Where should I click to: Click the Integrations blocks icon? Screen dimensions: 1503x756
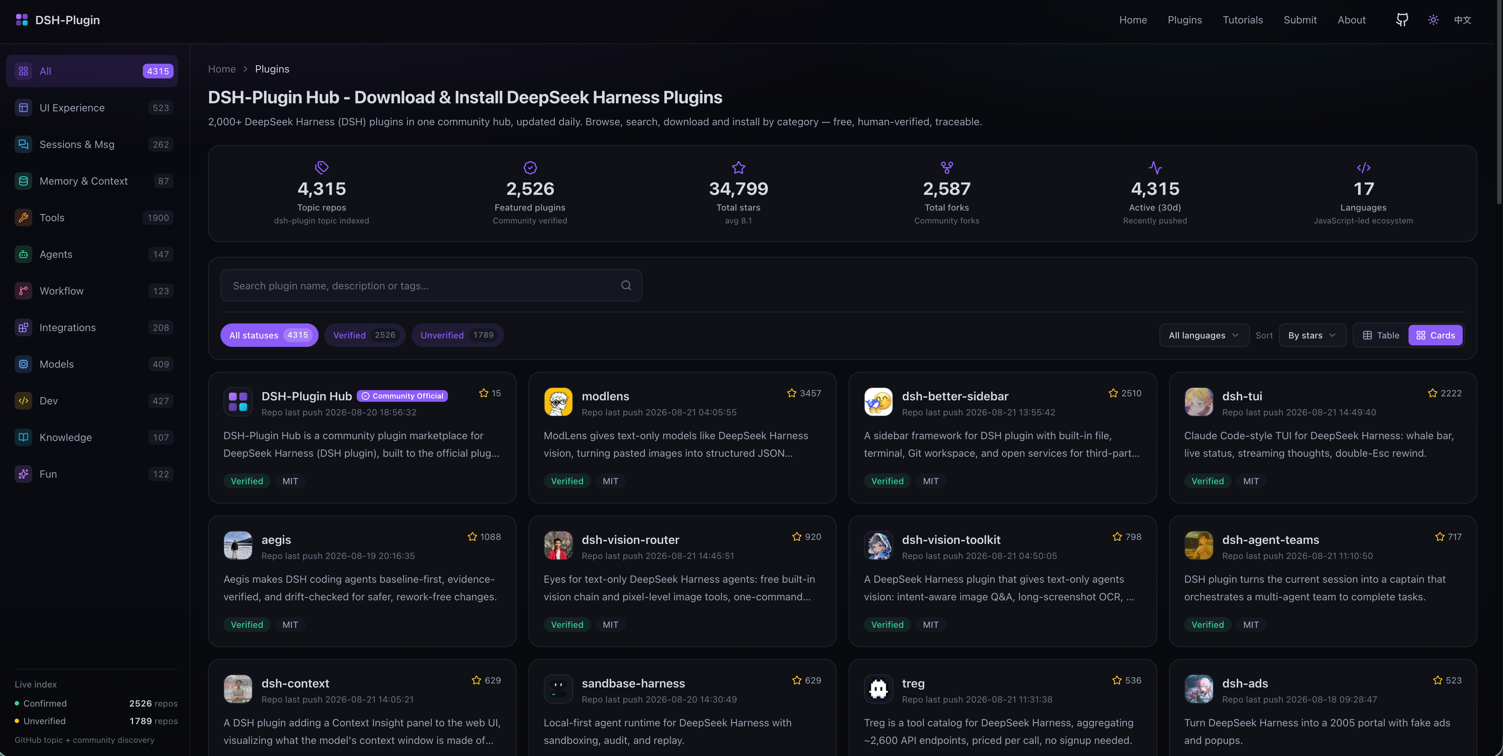pyautogui.click(x=23, y=327)
